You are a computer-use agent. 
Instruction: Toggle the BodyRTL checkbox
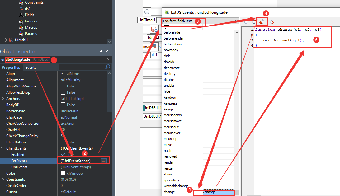coord(63,105)
